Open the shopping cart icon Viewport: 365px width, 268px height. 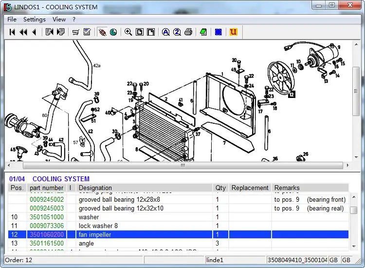[75, 32]
